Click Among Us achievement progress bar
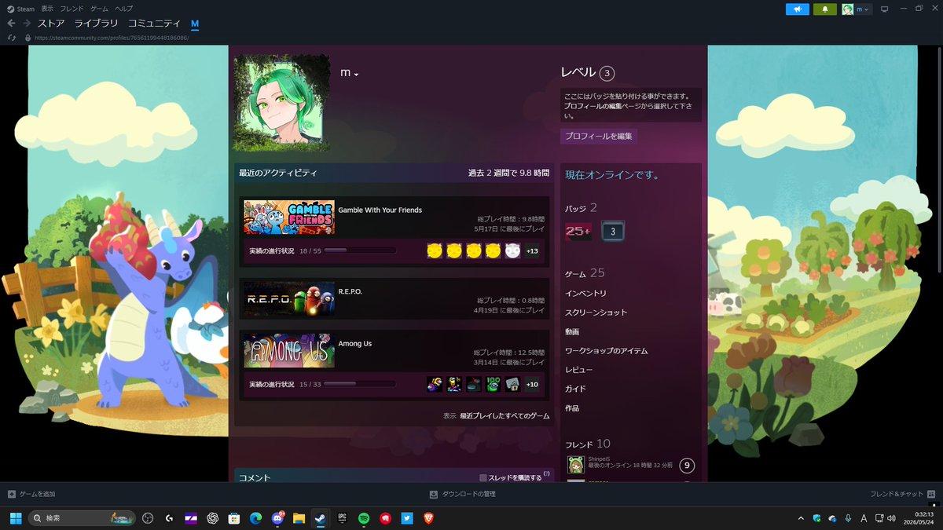Screen dimensions: 943x530 click(x=359, y=384)
